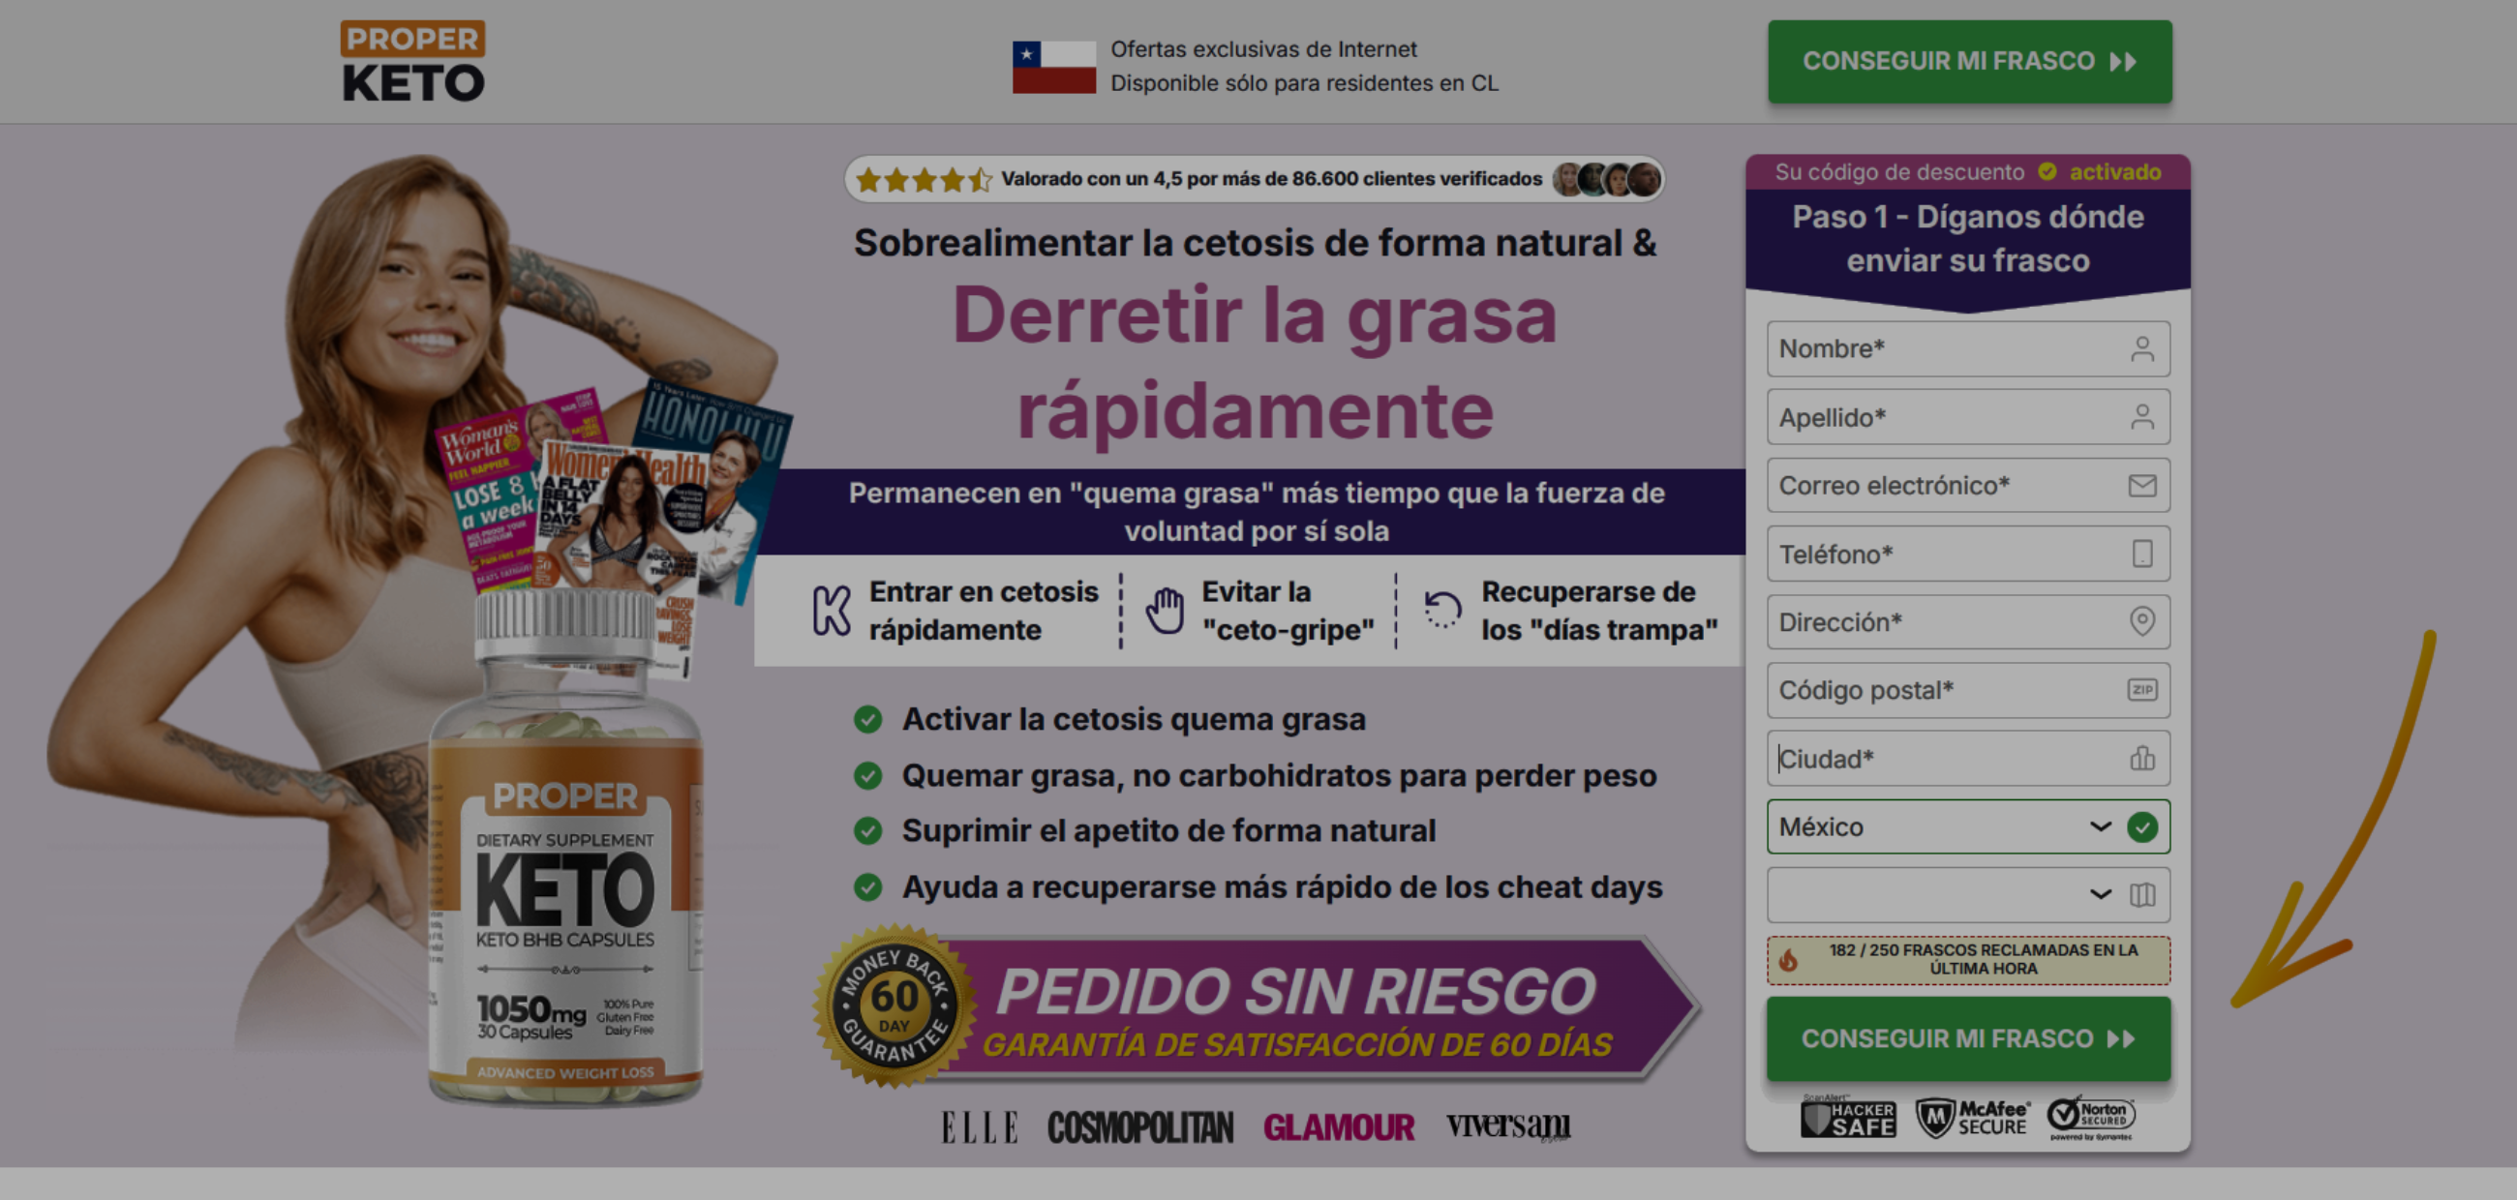Click the green checkmark beside México
Screen dimensions: 2517x1200
(2141, 827)
